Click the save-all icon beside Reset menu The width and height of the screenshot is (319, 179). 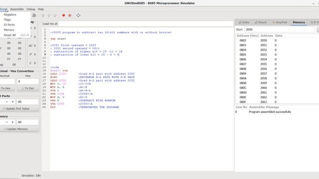click(34, 15)
